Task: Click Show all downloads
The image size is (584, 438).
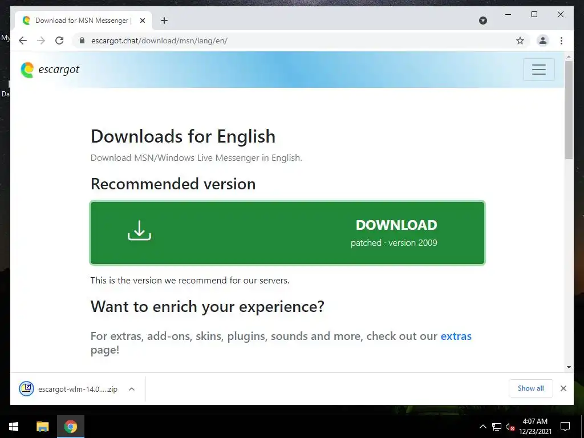Action: tap(531, 388)
